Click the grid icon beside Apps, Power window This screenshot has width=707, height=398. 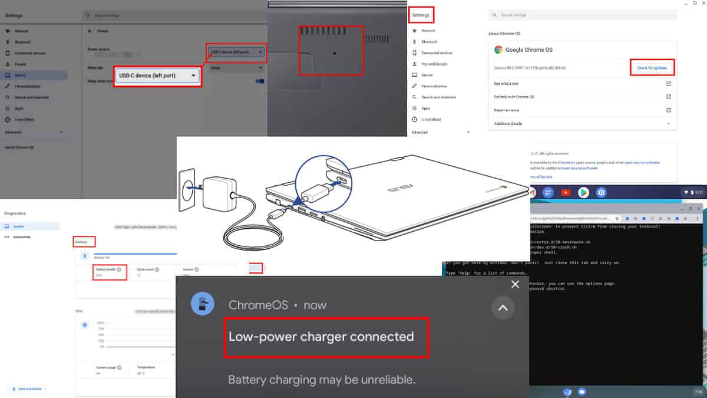click(x=8, y=108)
